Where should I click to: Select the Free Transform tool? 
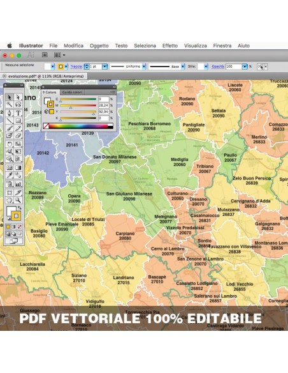(x=18, y=151)
